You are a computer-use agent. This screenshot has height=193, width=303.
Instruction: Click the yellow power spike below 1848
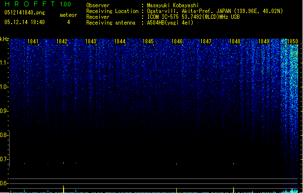coord(234,190)
